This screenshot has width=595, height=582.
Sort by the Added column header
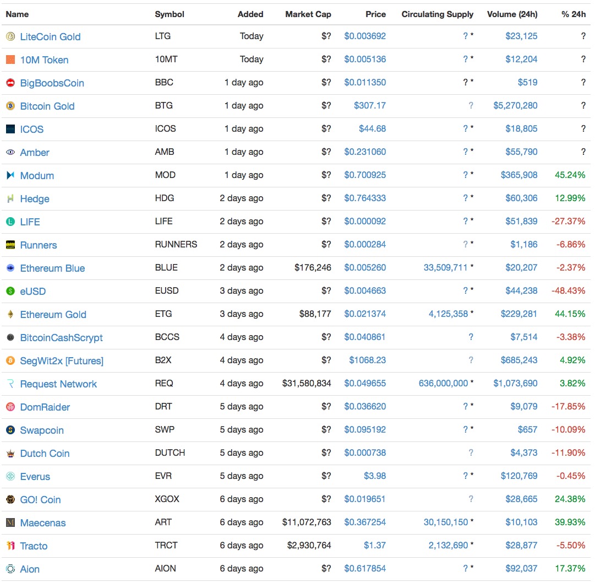(250, 14)
